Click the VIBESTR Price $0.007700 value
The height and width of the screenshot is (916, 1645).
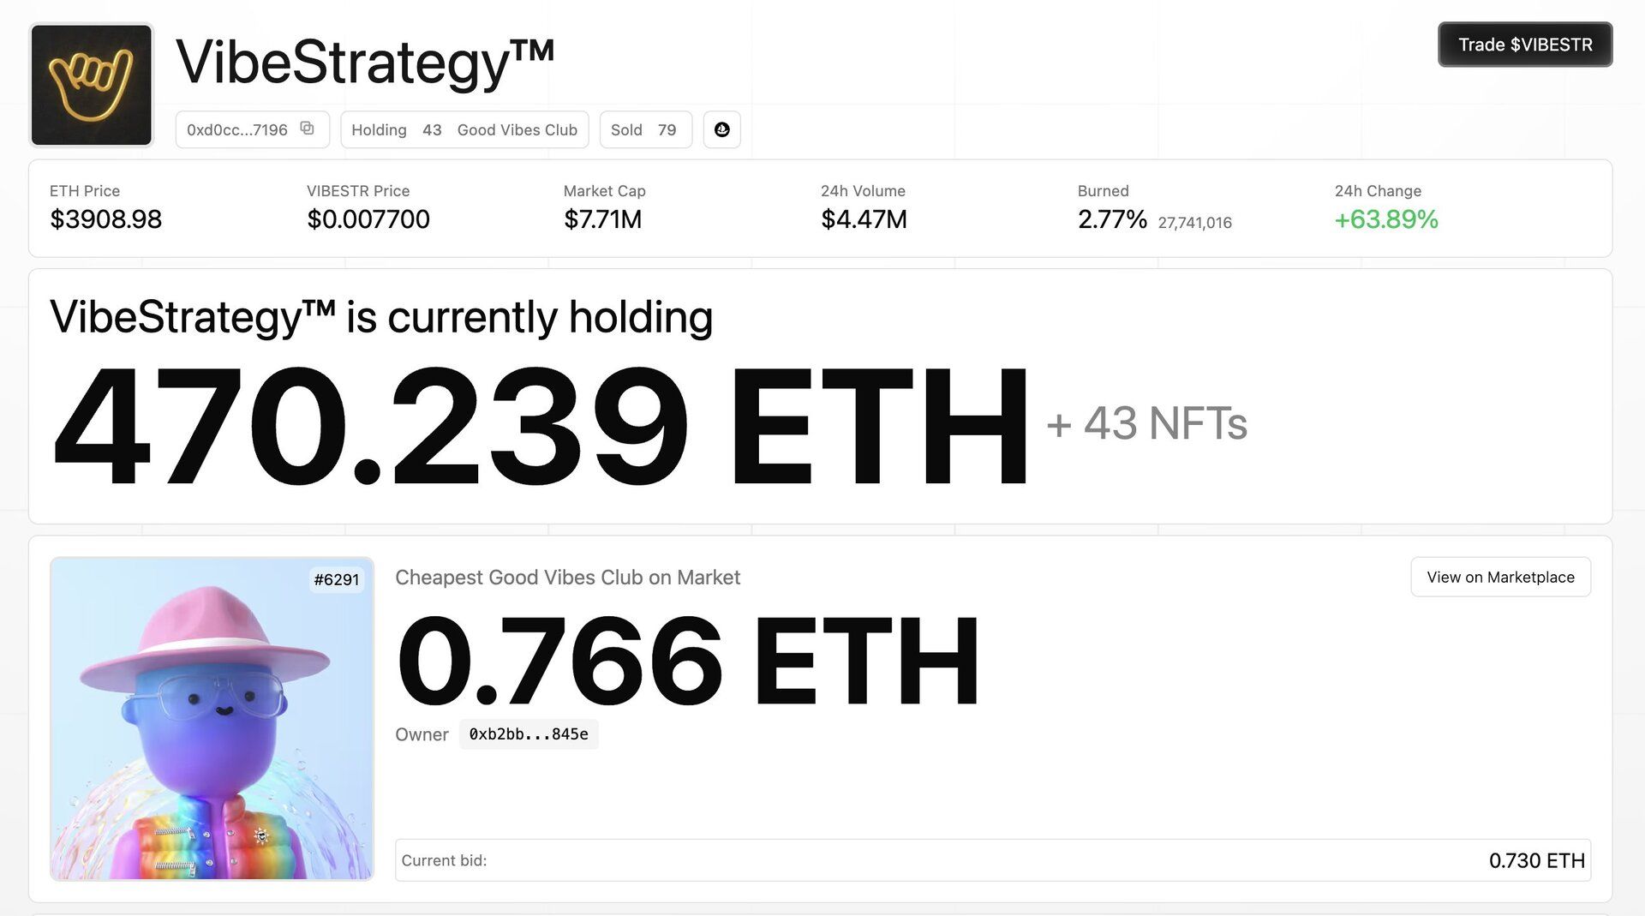tap(368, 219)
